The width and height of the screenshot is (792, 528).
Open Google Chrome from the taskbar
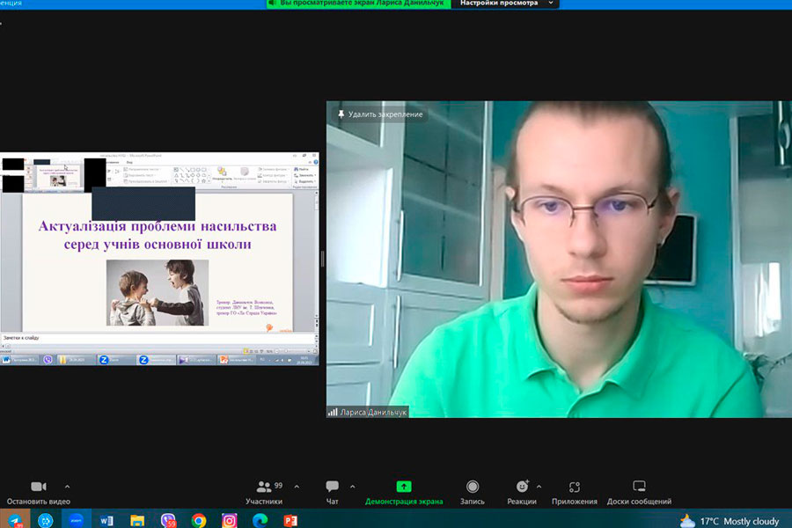tap(199, 520)
